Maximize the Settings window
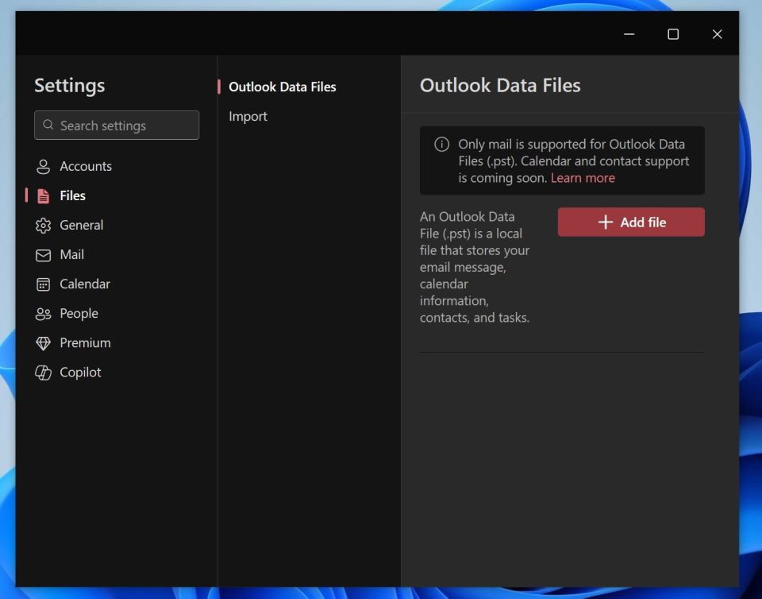This screenshot has width=762, height=599. click(x=673, y=34)
